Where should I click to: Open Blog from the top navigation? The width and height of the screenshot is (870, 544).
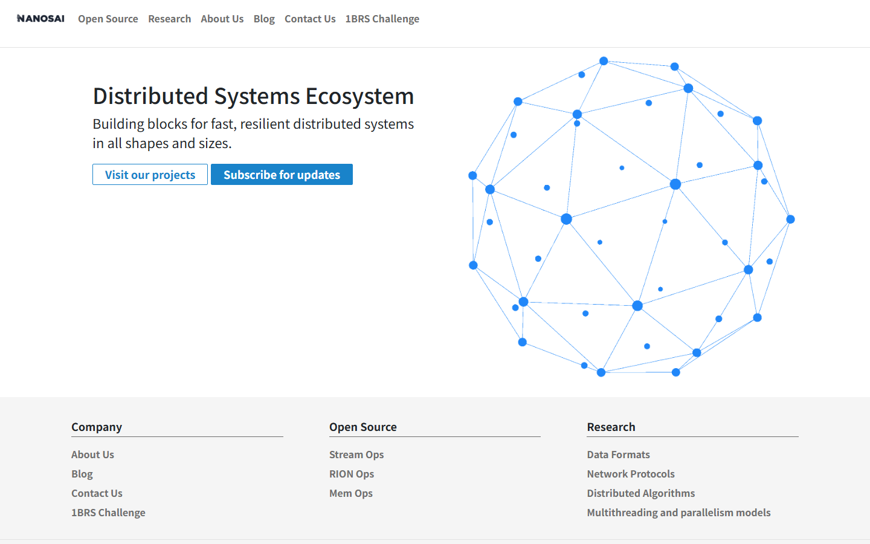(x=264, y=19)
